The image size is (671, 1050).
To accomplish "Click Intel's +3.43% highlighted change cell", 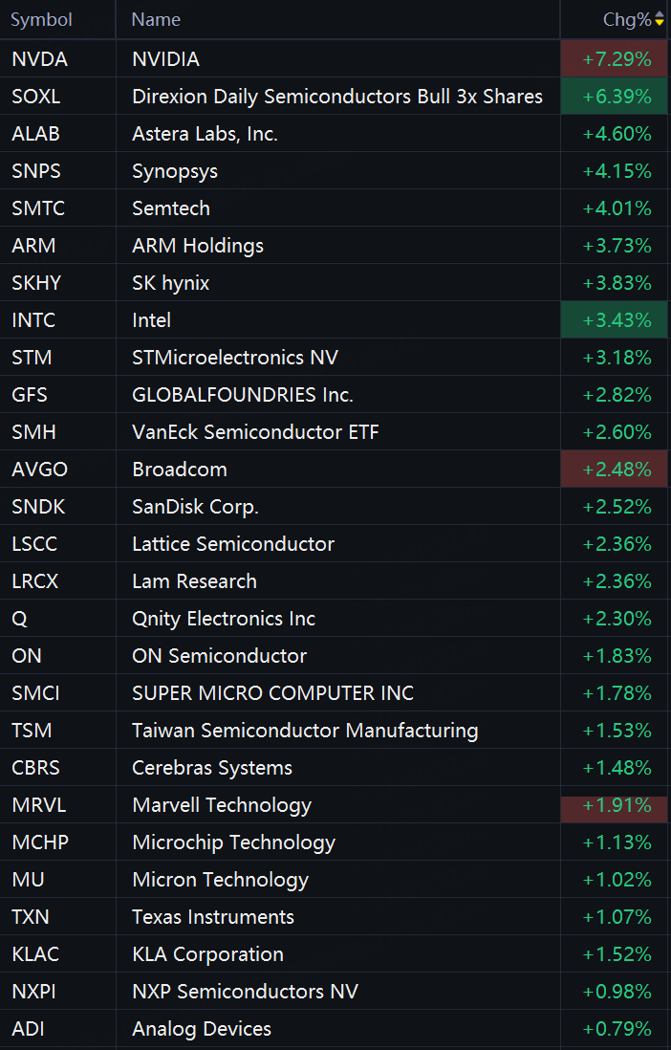I will click(x=614, y=320).
